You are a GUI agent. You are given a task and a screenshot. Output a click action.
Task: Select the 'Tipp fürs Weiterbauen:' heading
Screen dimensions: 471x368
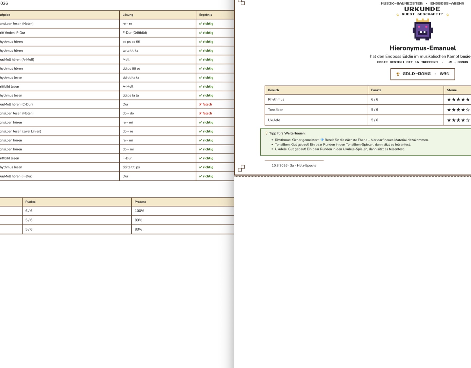coord(287,133)
